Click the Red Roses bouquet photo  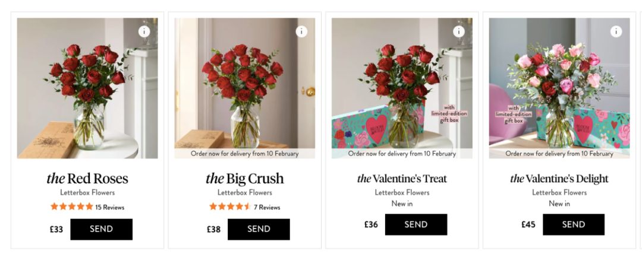tap(87, 88)
